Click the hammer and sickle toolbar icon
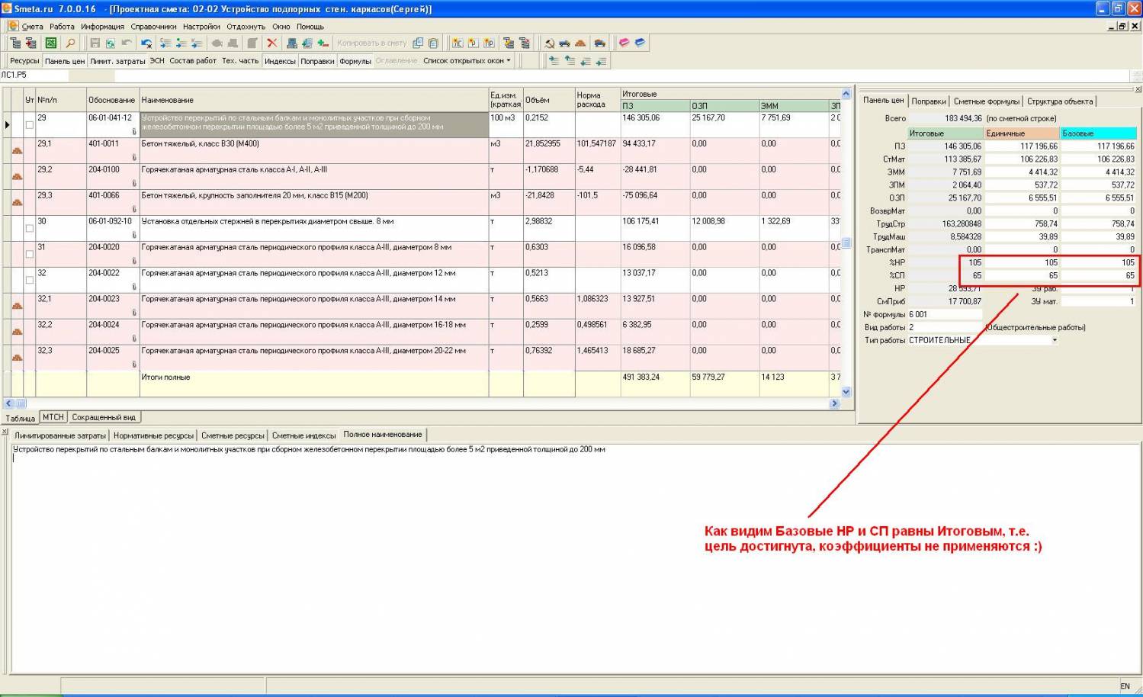 point(549,43)
